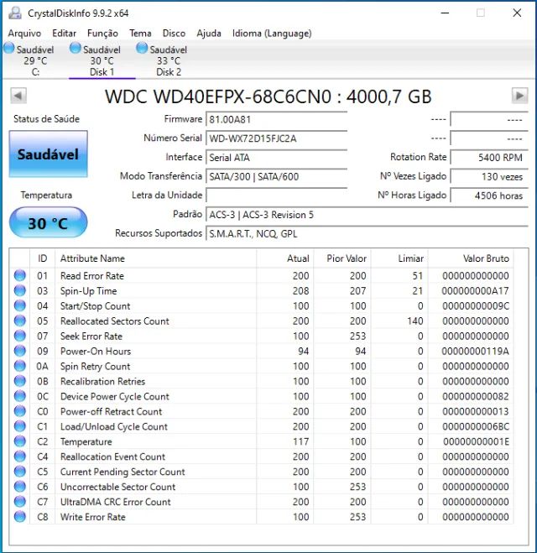
Task: Click the blue health orb for Disk 1
Action: coord(76,47)
